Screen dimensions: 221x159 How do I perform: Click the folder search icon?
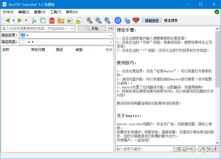coord(61,20)
